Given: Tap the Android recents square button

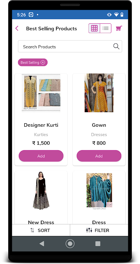Looking at the screenshot, I should tap(98, 244).
